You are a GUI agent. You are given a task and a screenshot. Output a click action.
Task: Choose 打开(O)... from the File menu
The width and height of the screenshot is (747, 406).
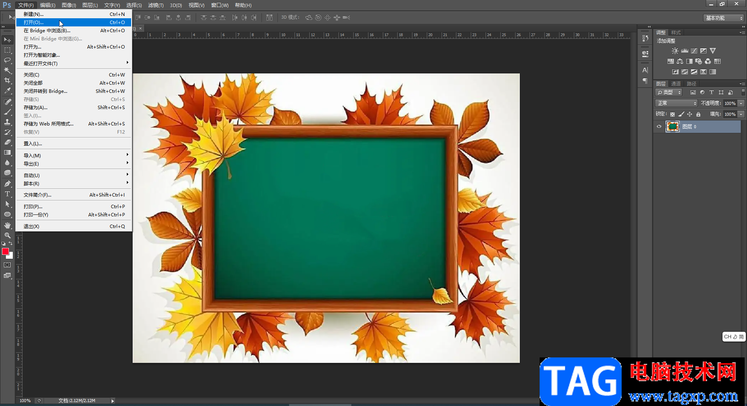tap(74, 22)
